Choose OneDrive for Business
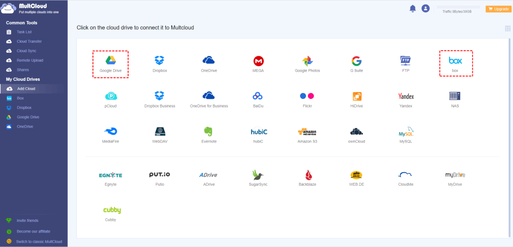 coord(209,100)
